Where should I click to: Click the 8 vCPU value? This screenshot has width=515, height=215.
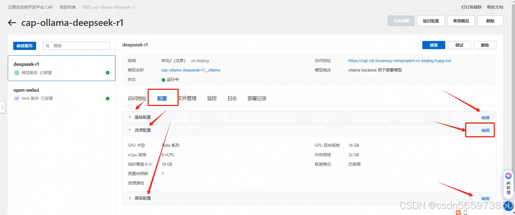coord(168,155)
